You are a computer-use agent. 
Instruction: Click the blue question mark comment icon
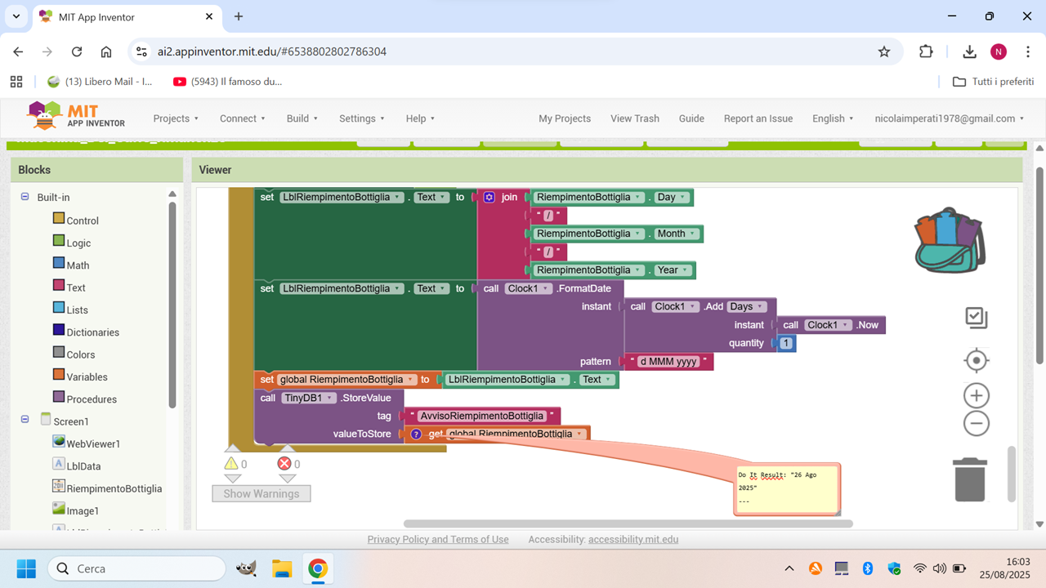tap(416, 434)
